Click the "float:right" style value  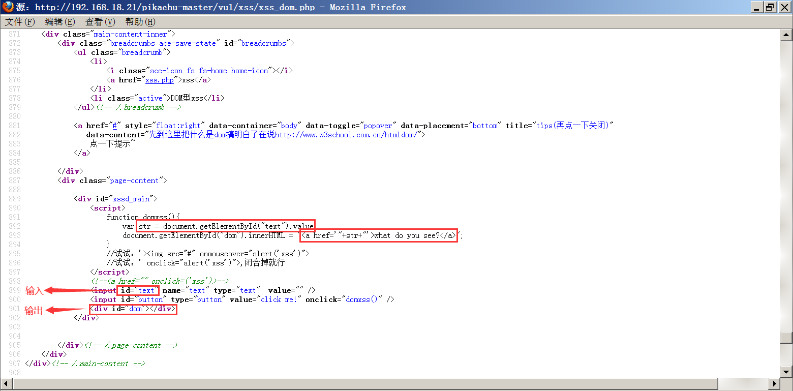(178, 126)
